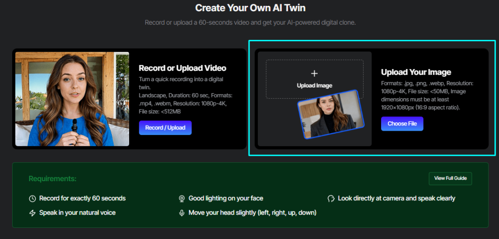Click the Upload Image label in the dropzone
499x239 pixels.
pos(314,85)
